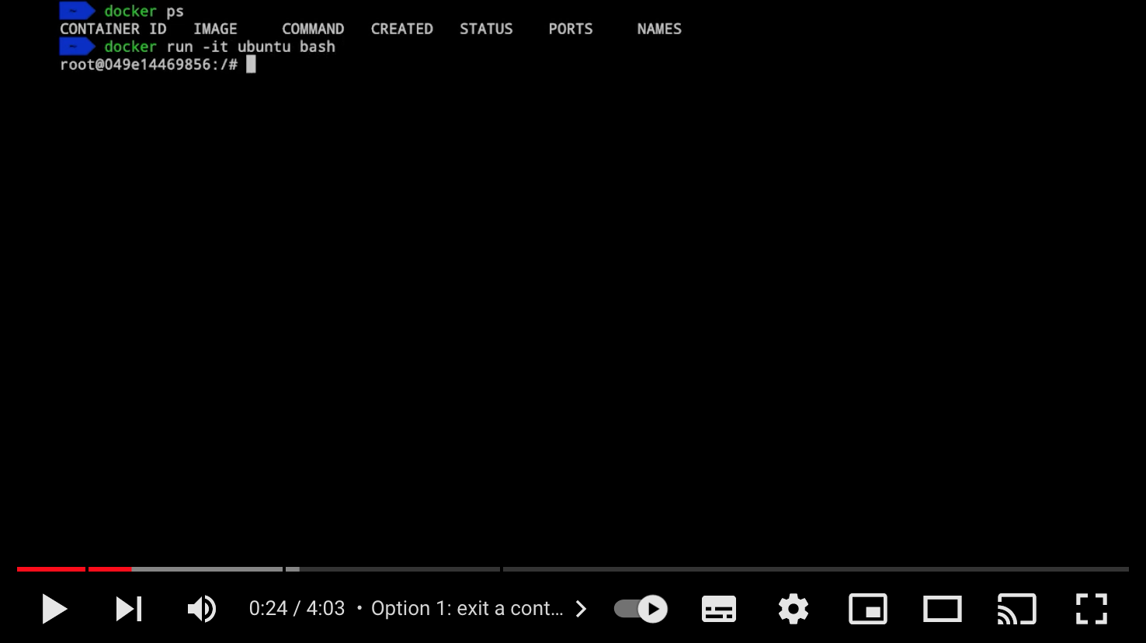Switch to miniplayer mode
Screen dimensions: 1146x643
[x=867, y=609]
